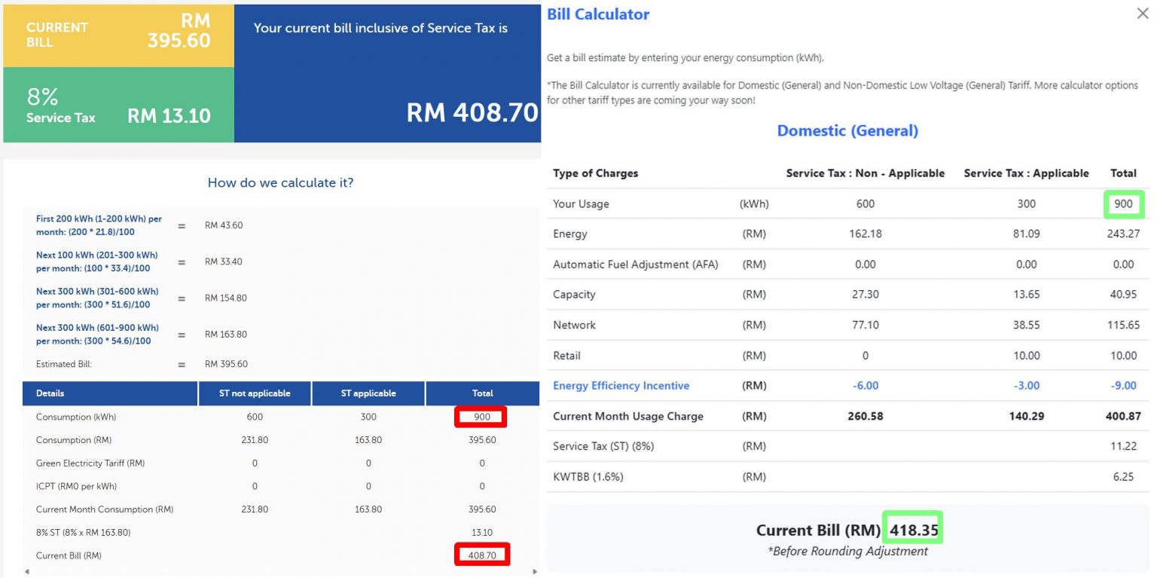
Task: Click the Current Month Usage Charge row
Action: 626,415
